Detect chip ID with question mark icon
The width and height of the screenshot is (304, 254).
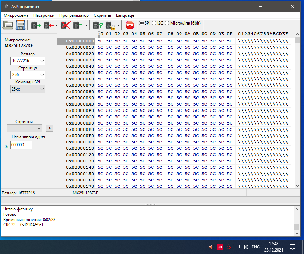pos(98,25)
